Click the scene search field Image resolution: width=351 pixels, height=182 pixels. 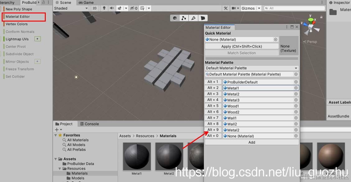click(294, 8)
